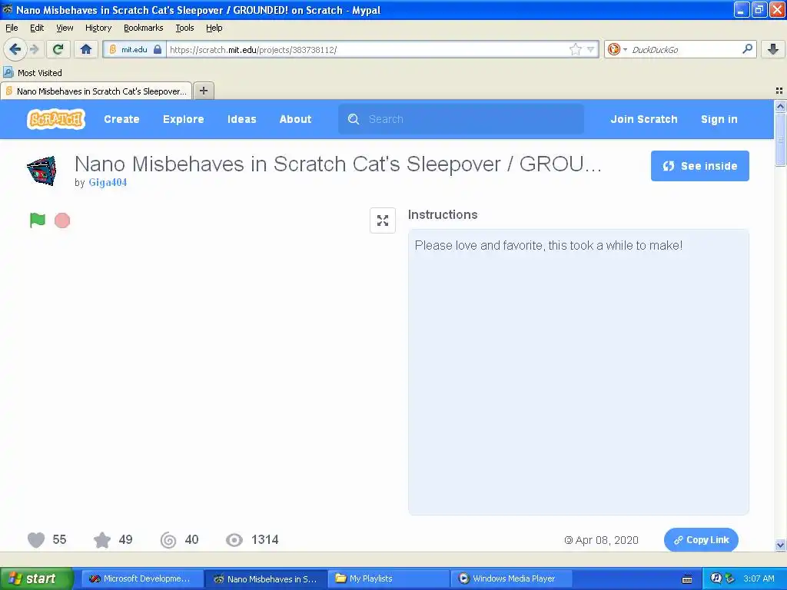Open Ideas in Scratch navigation
The image size is (787, 590).
click(242, 119)
